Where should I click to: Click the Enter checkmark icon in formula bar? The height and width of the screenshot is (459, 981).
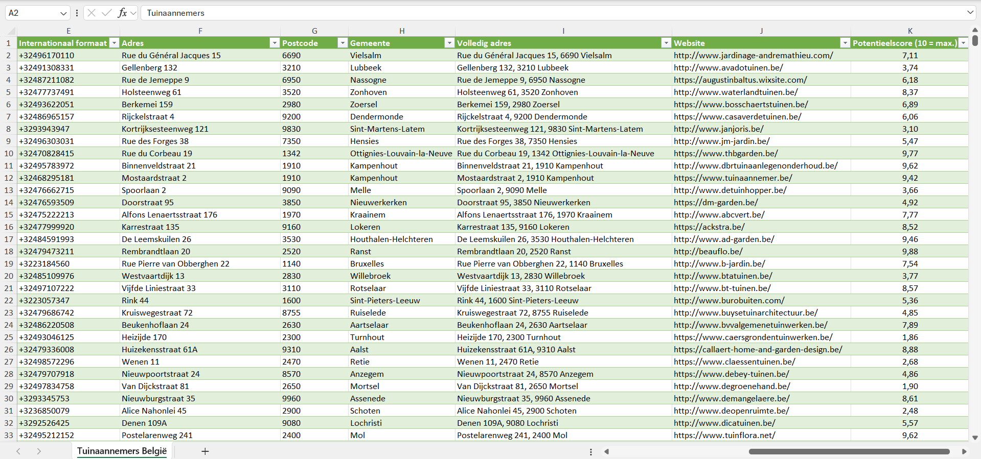pyautogui.click(x=106, y=13)
